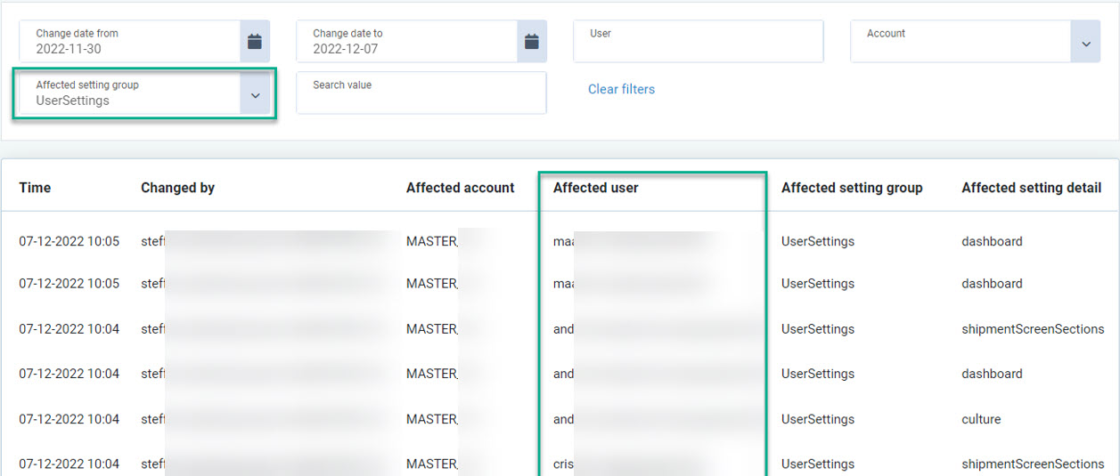The height and width of the screenshot is (476, 1120).
Task: Click the first shipmentScreenSections detail cell
Action: tap(1032, 329)
